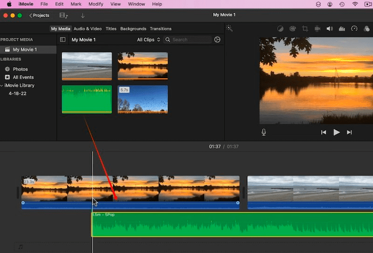Open the All Clips filter dropdown
Viewport: 373px width, 253px height.
(x=149, y=40)
